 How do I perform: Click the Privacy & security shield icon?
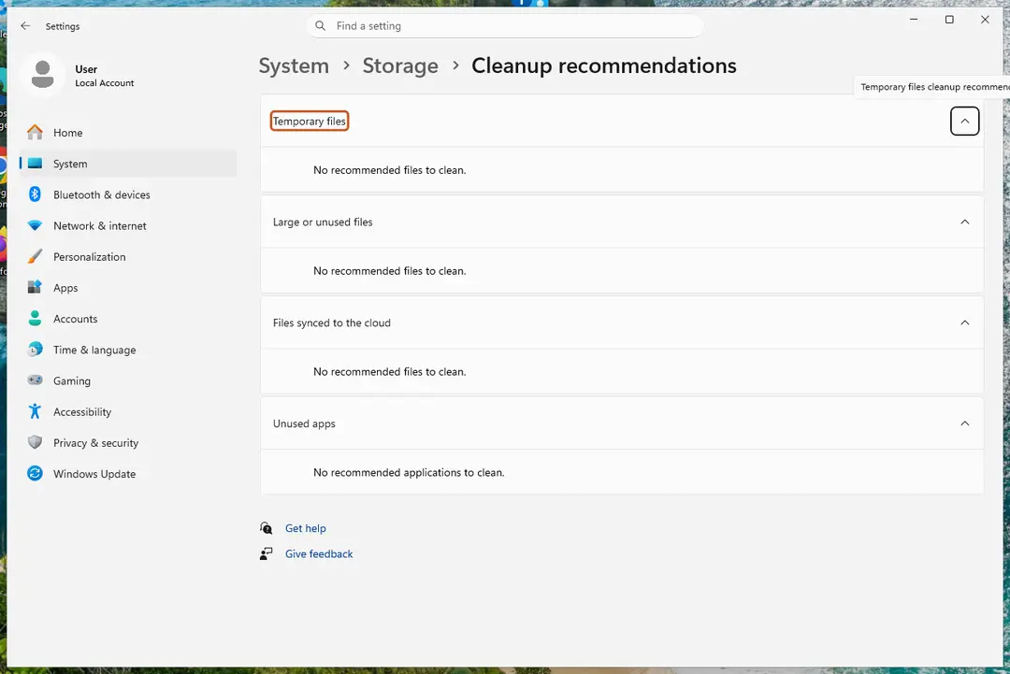pos(35,443)
